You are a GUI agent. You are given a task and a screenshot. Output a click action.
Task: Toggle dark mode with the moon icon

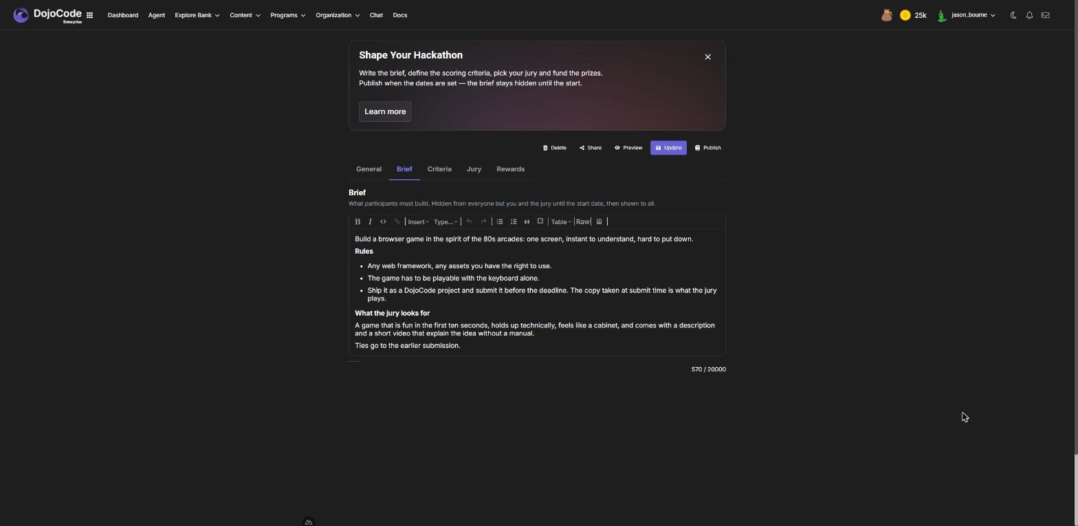(1013, 15)
